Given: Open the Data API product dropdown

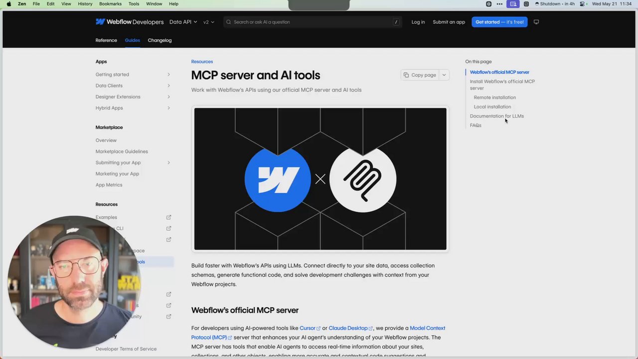Looking at the screenshot, I should click(183, 22).
